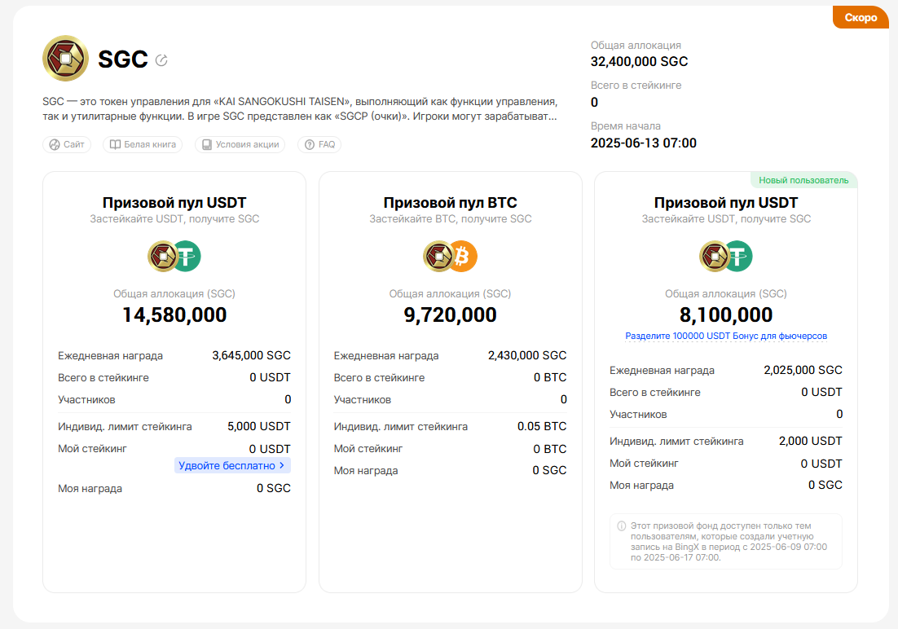Open the Сайт website link
This screenshot has height=629, width=898.
click(x=67, y=144)
